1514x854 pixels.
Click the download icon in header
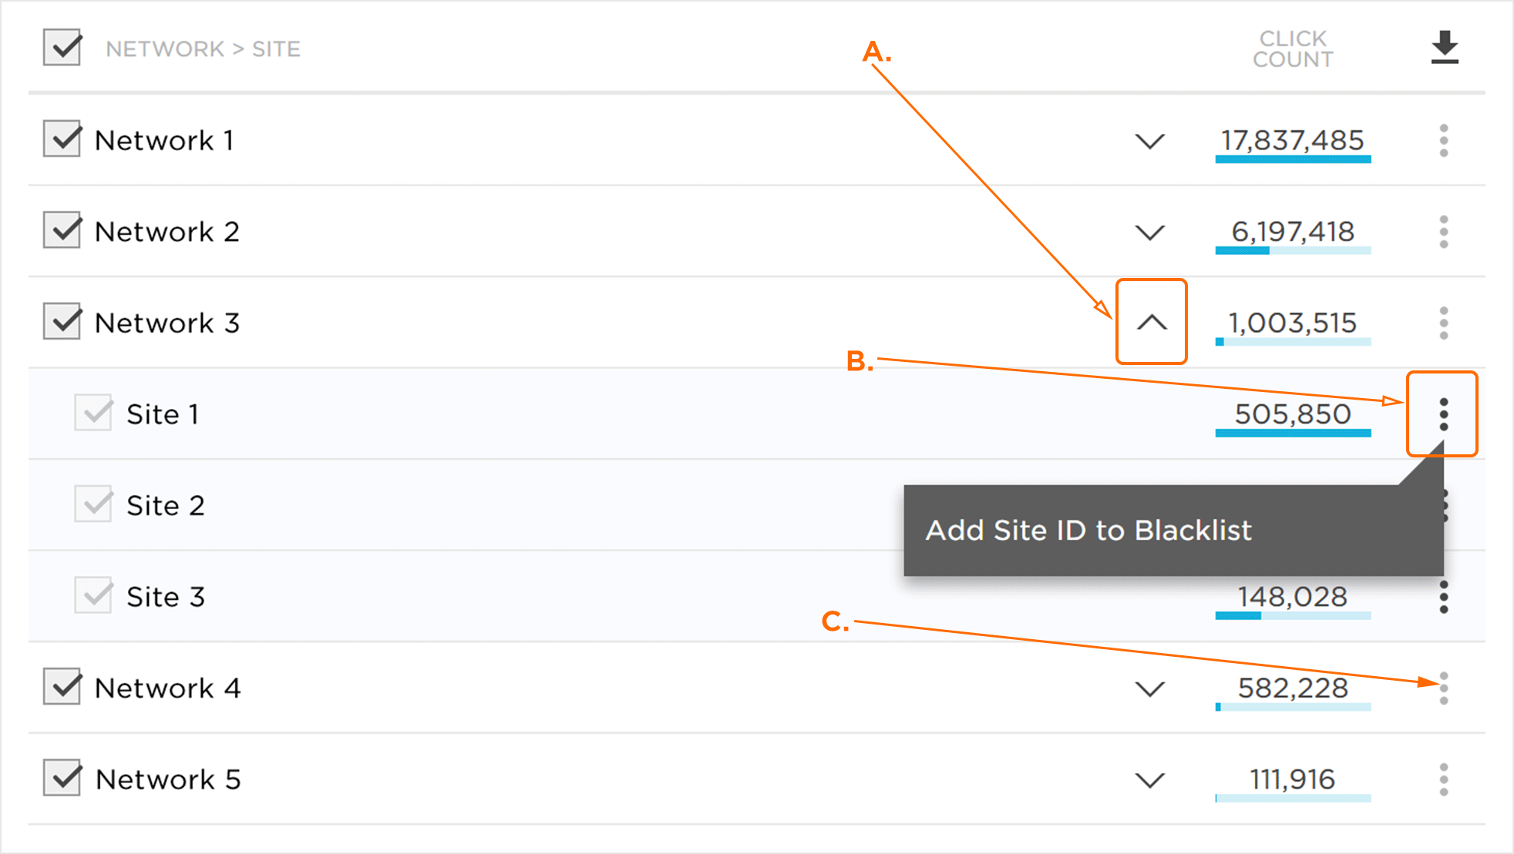1444,48
